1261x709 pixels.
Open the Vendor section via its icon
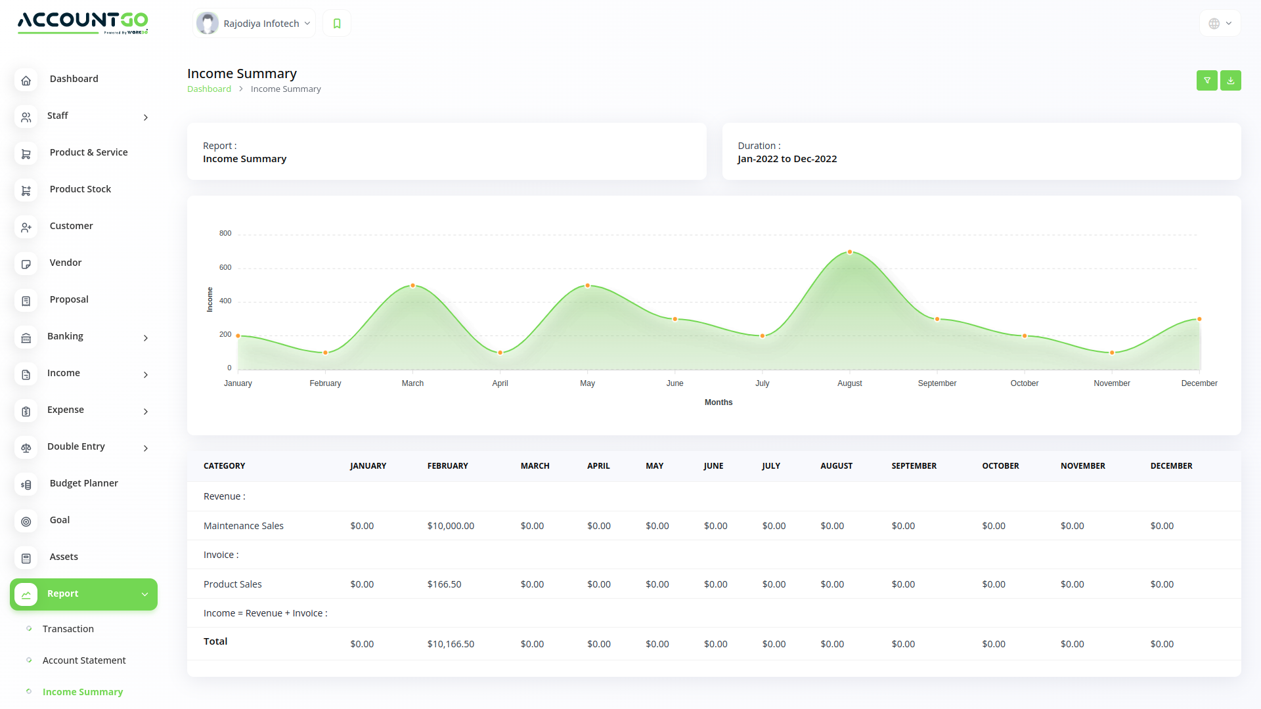tap(26, 264)
